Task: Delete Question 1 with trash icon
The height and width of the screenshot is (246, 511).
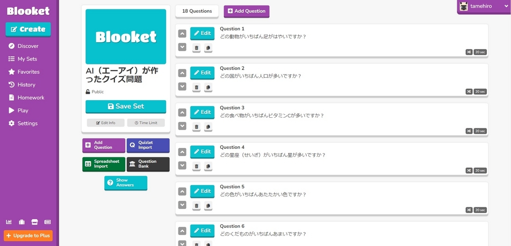Action: click(196, 48)
